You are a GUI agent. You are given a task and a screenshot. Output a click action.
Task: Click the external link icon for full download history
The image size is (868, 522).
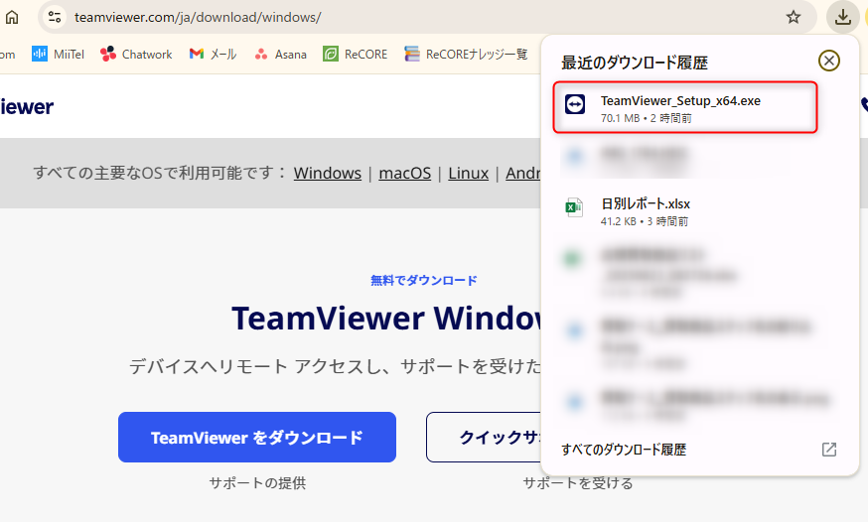(x=828, y=450)
